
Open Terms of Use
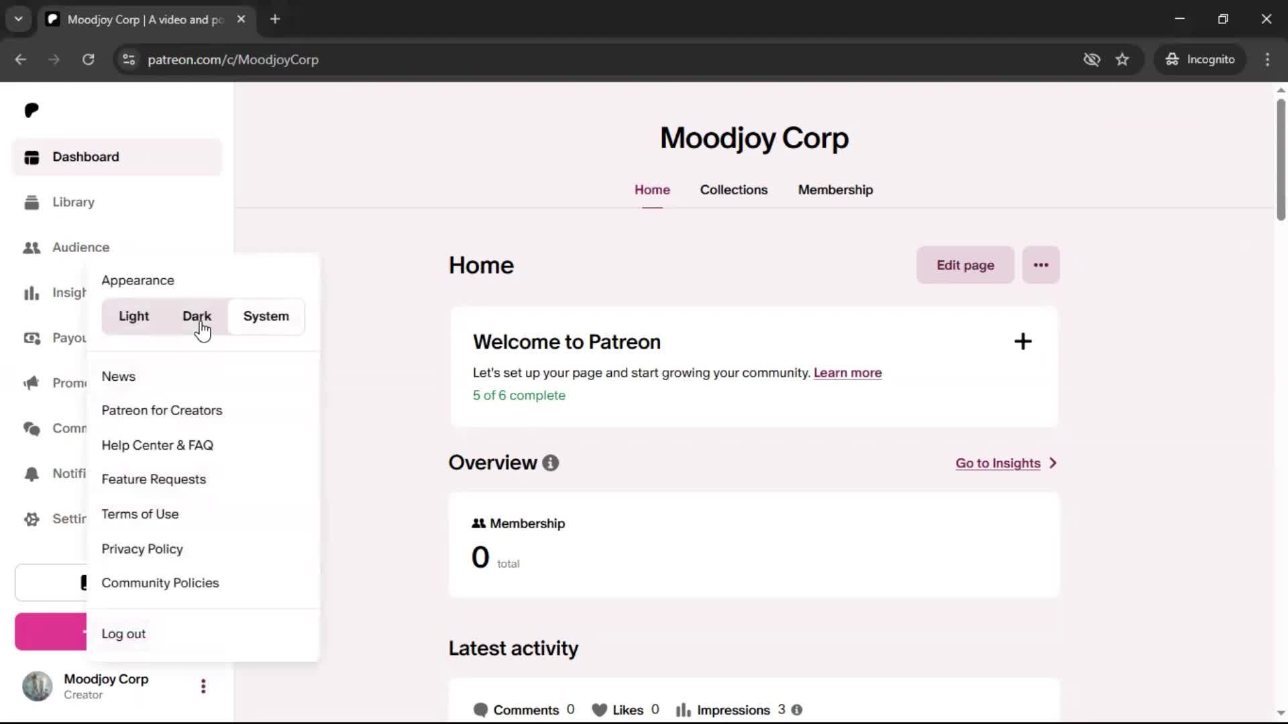[x=140, y=514]
